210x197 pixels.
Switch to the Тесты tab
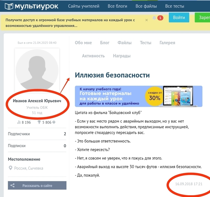[145, 43]
